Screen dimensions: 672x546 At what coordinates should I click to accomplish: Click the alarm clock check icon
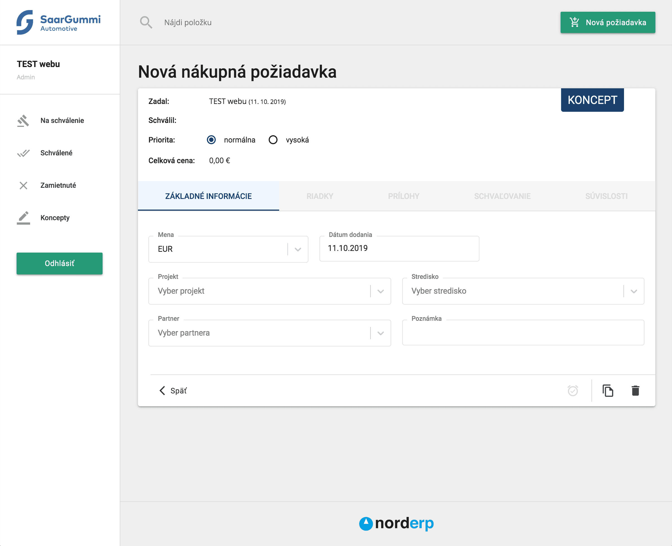[x=573, y=391]
